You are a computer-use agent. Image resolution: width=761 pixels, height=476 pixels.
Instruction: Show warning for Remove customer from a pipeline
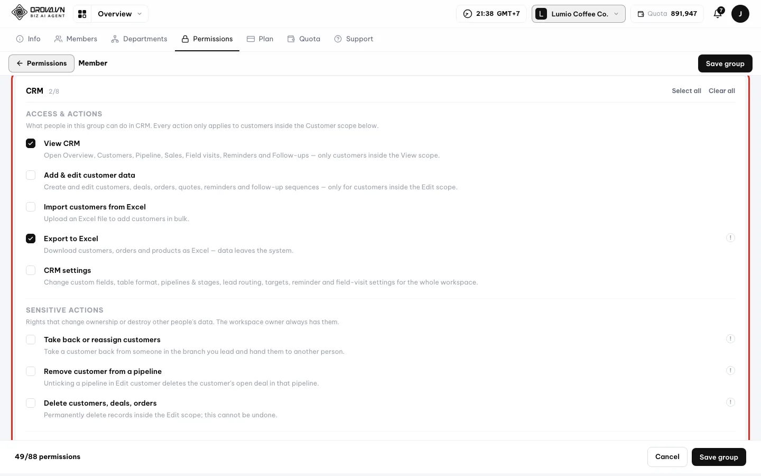(730, 371)
